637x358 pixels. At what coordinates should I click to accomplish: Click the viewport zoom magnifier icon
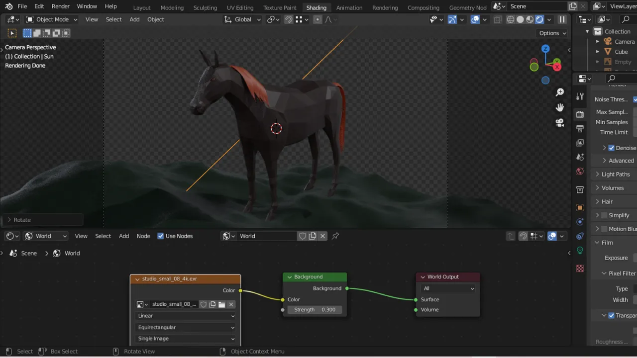tap(560, 92)
